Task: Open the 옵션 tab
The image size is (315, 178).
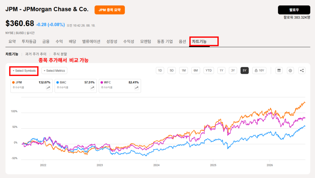Action: tap(182, 41)
